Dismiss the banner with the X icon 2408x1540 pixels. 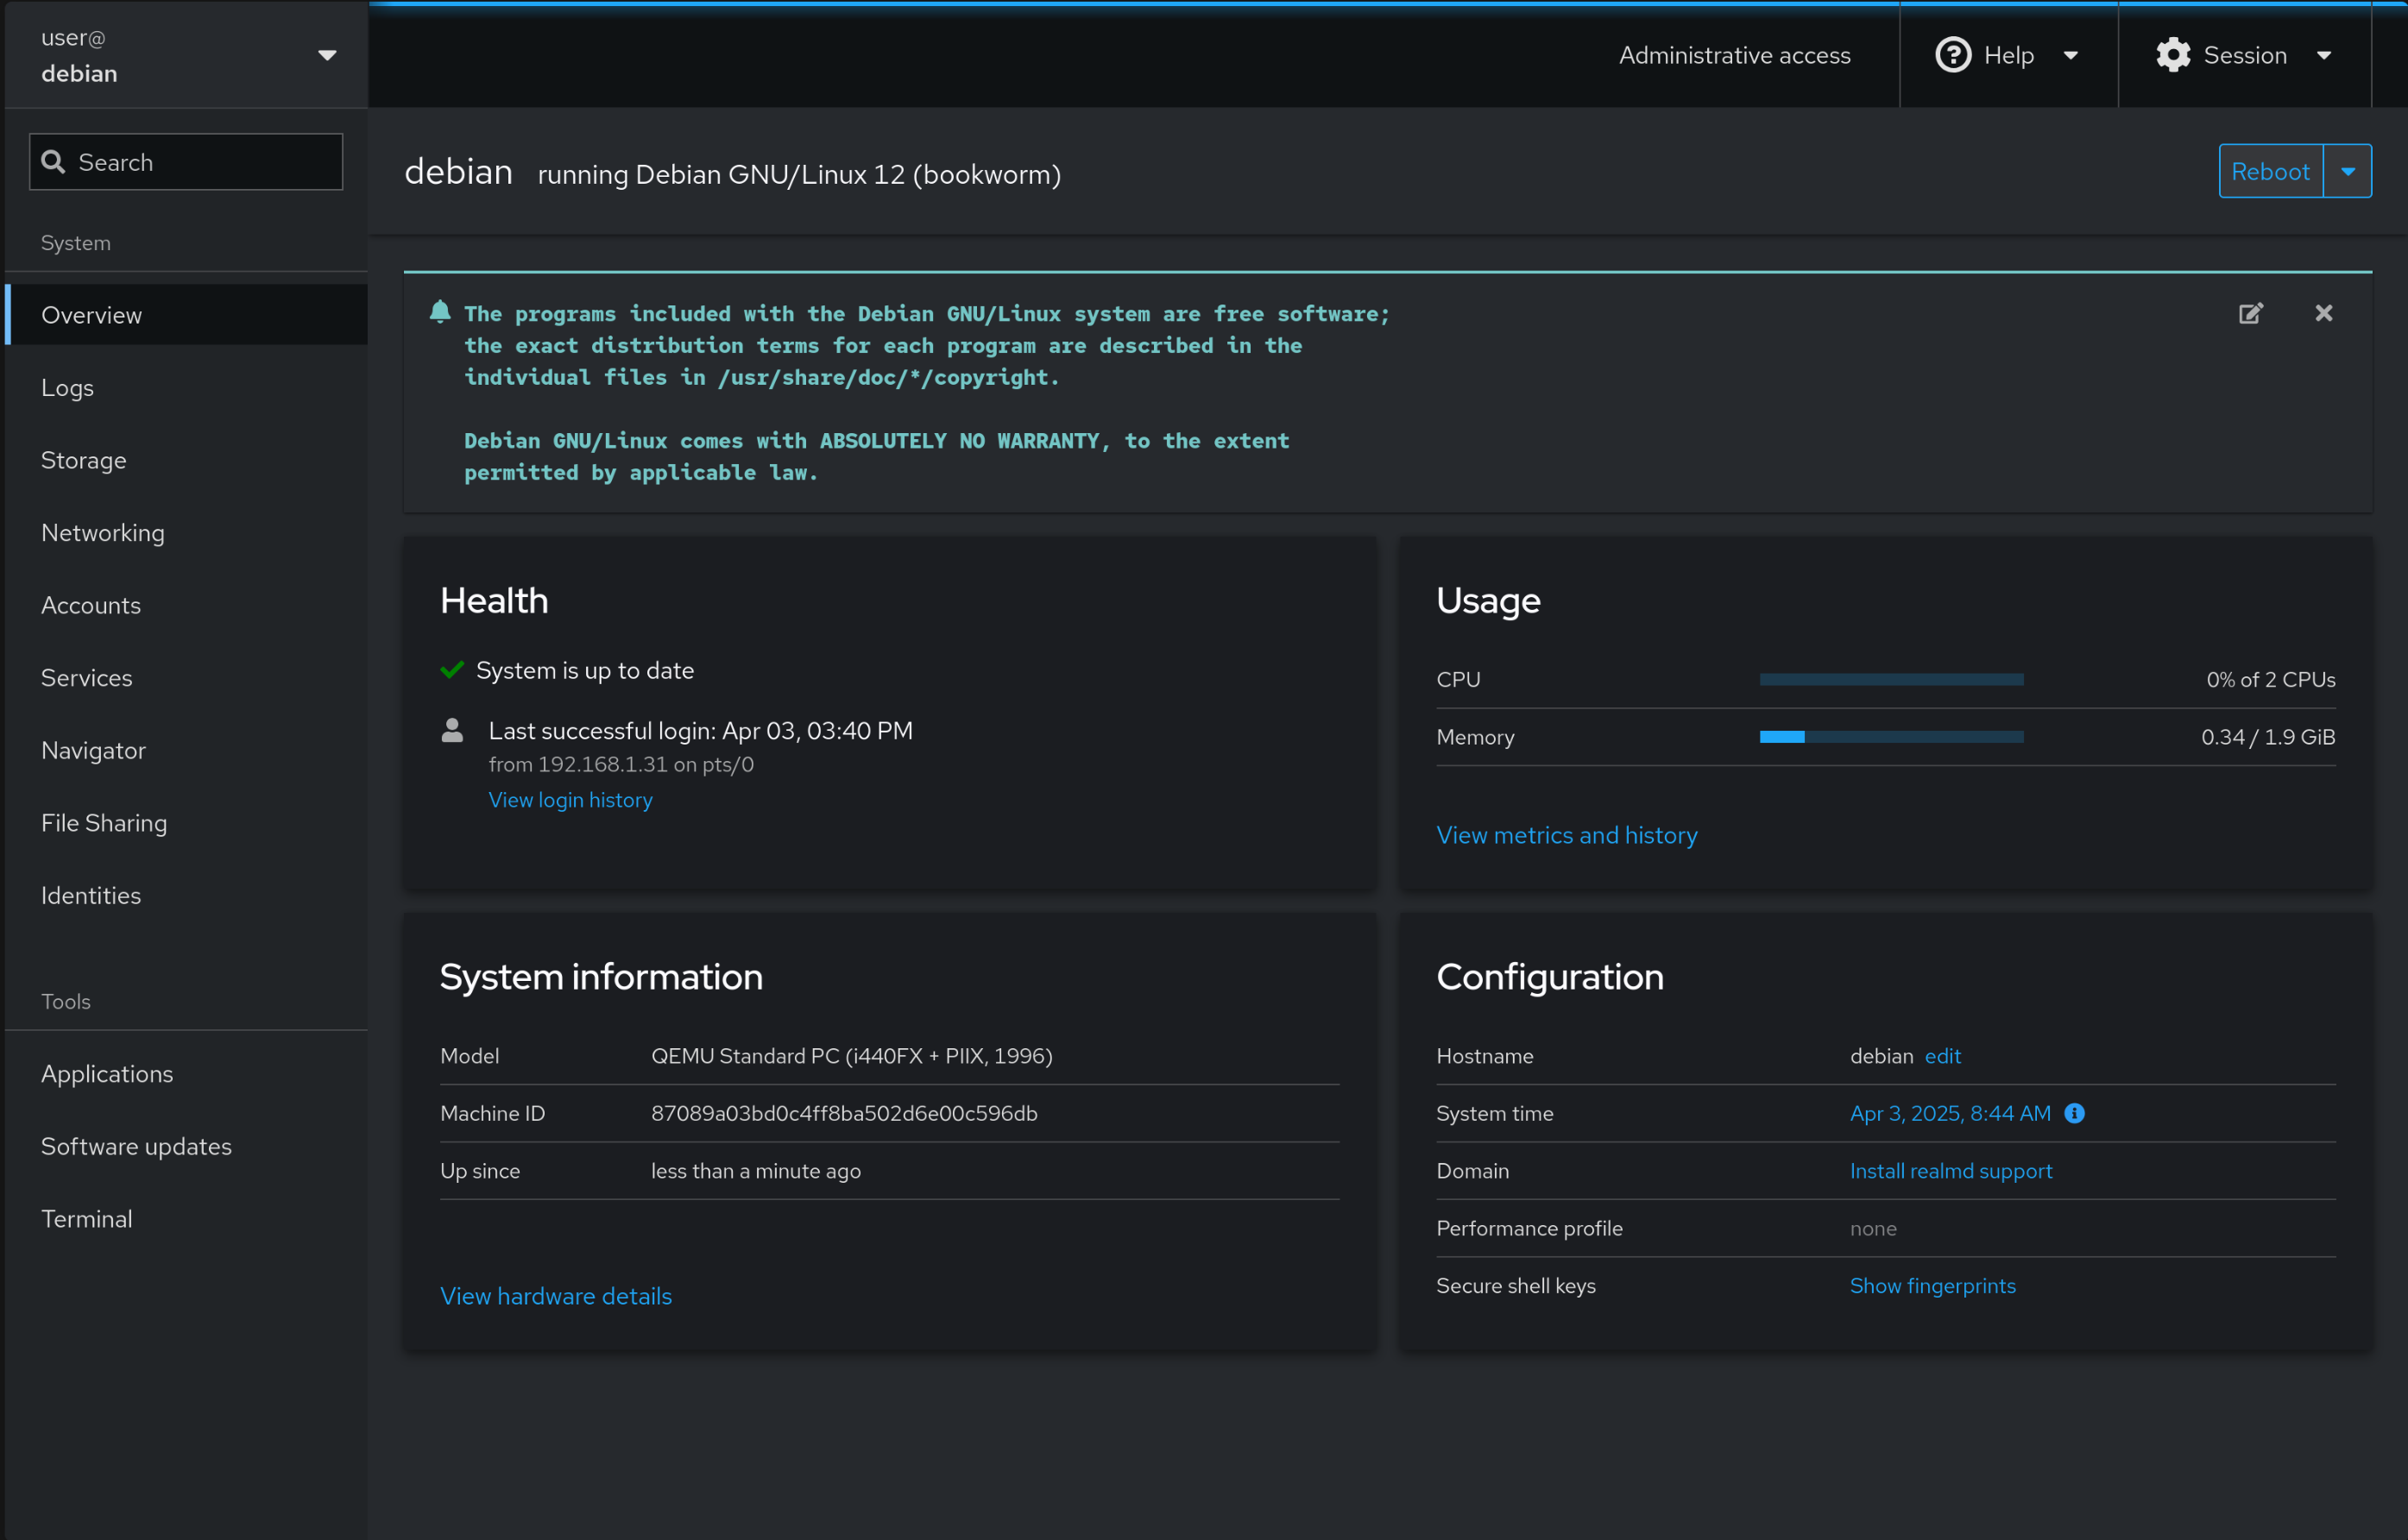tap(2323, 313)
